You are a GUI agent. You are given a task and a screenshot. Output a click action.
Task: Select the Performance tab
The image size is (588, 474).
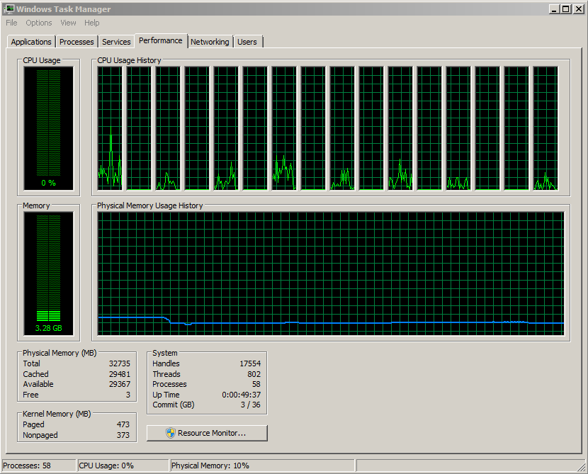pos(161,40)
